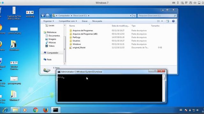The width and height of the screenshot is (204, 114).
Task: Sort by the Tamanho column header
Action: [155, 26]
